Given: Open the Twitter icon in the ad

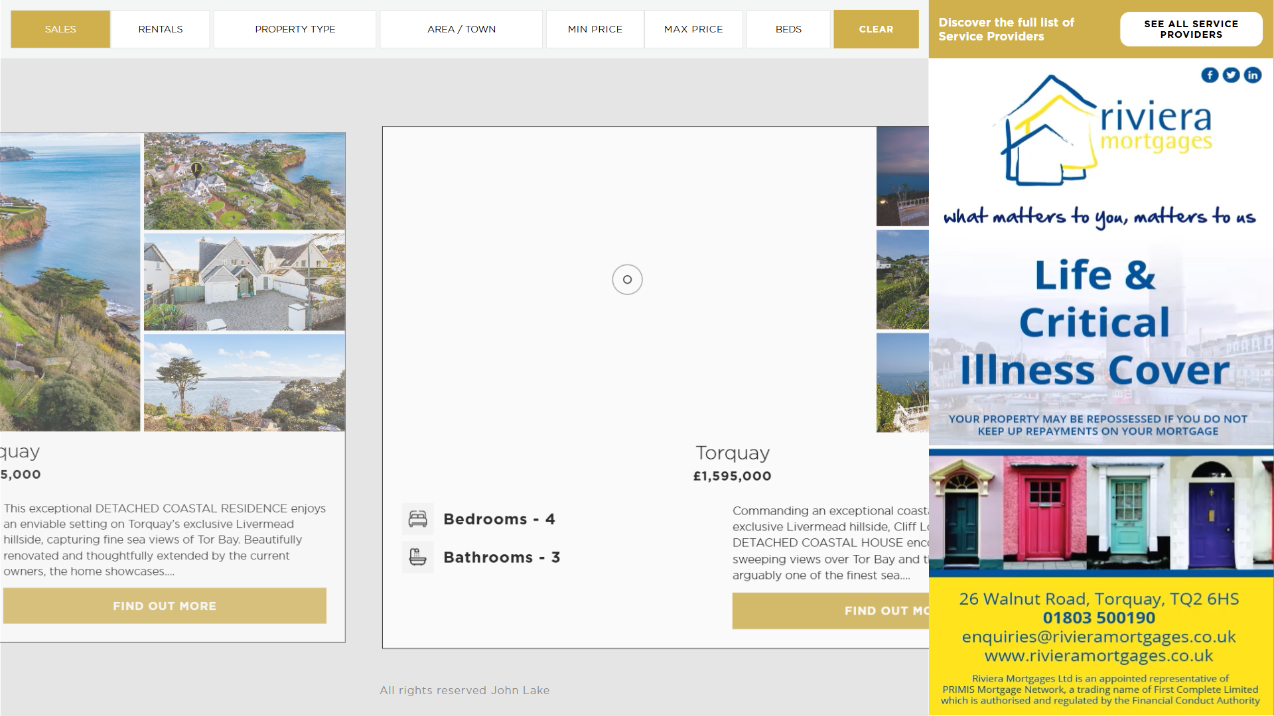Looking at the screenshot, I should (1231, 75).
